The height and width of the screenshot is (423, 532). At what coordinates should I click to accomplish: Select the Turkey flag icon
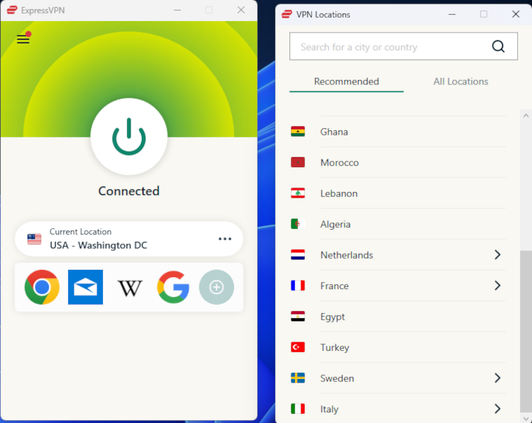(298, 347)
